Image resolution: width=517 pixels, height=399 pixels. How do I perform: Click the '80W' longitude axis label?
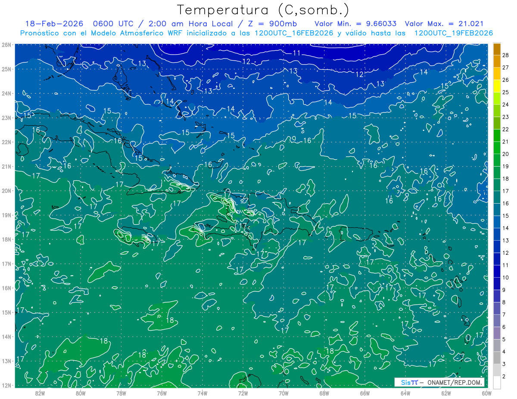coord(80,393)
